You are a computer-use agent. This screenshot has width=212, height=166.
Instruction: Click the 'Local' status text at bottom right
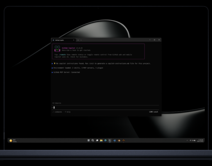tap(156, 112)
